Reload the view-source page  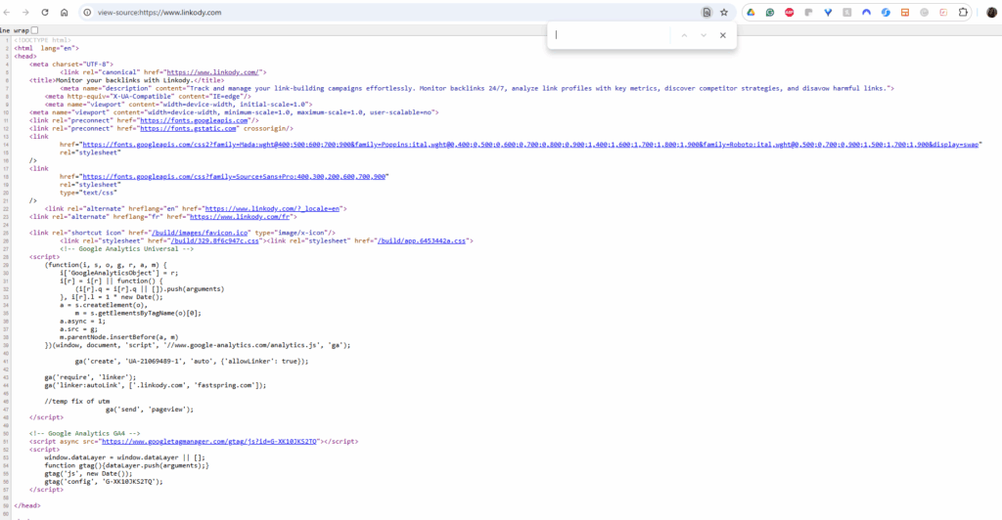pyautogui.click(x=45, y=12)
